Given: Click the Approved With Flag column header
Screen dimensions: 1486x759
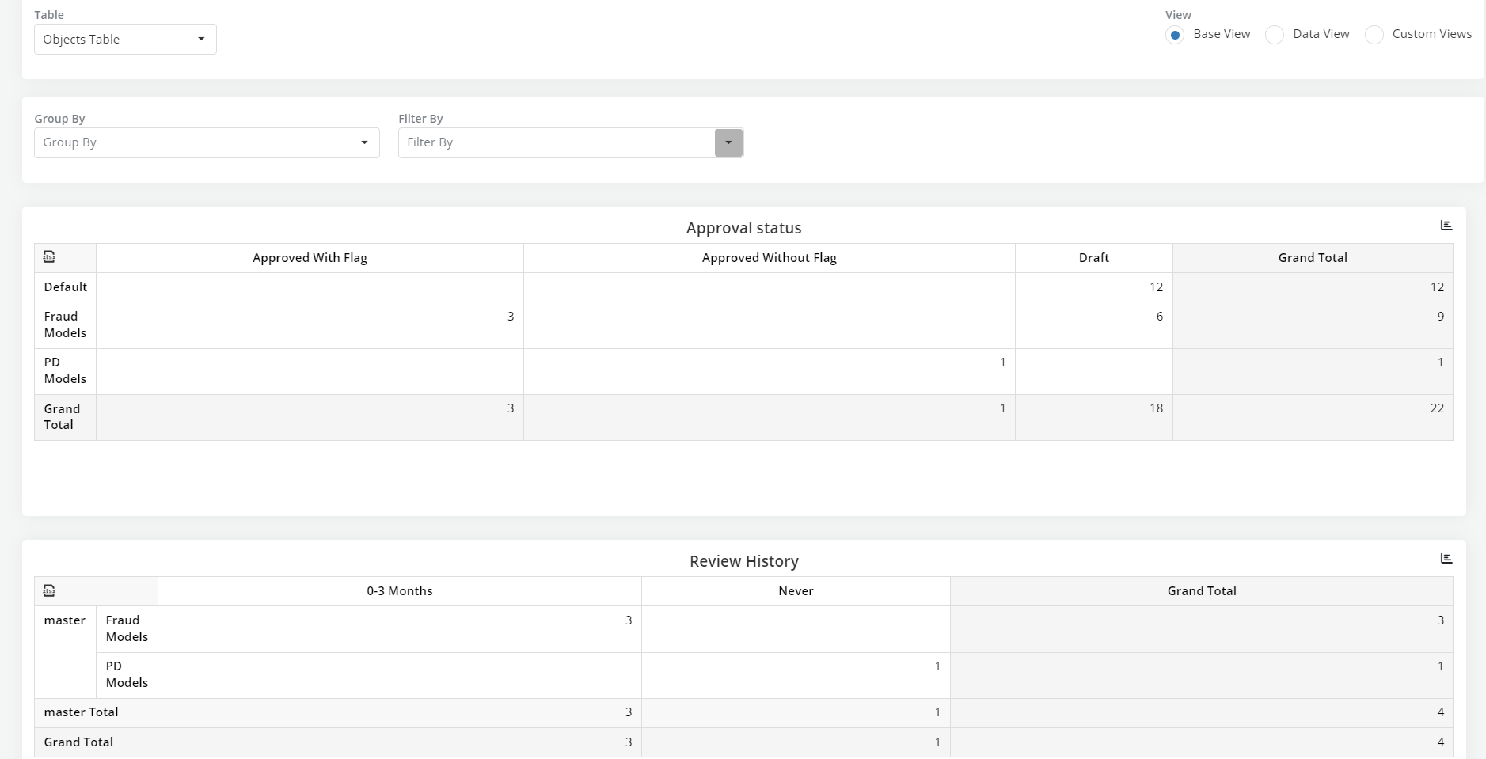Looking at the screenshot, I should point(310,258).
